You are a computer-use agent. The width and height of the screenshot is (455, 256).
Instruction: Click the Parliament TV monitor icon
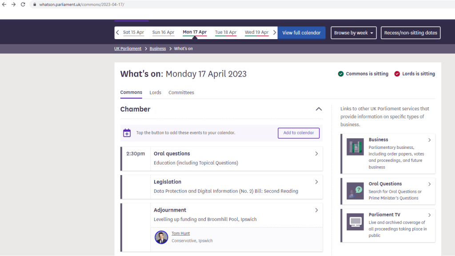point(355,222)
